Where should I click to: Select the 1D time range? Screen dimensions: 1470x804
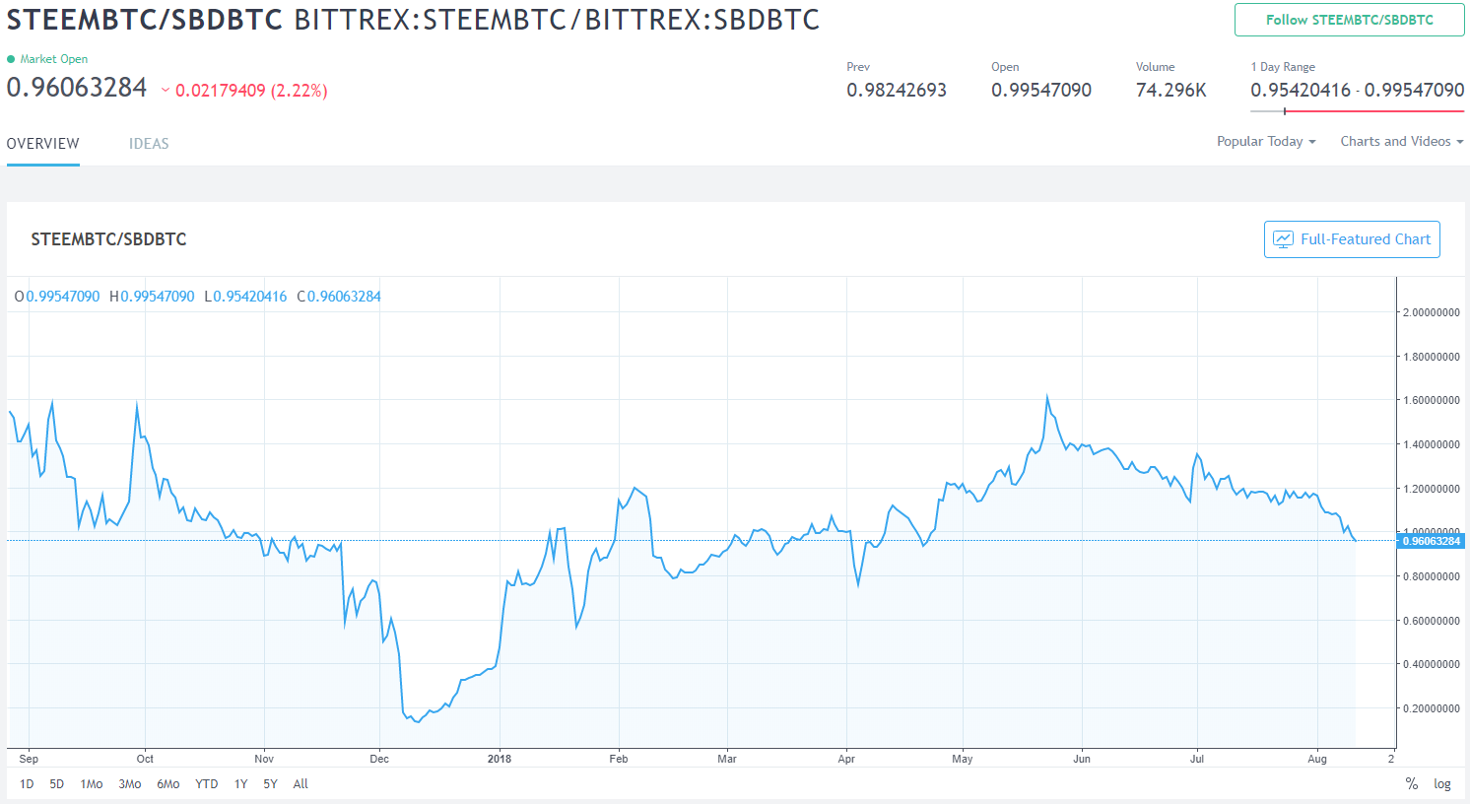point(27,784)
